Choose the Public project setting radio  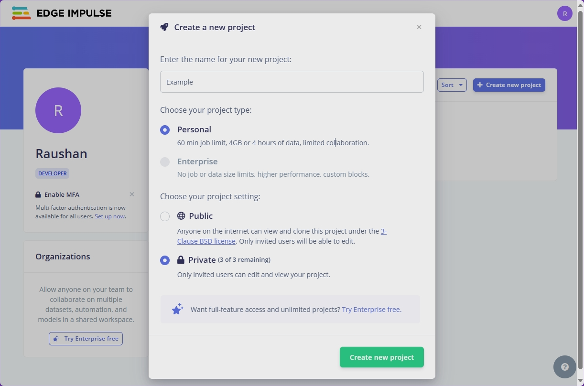(165, 216)
